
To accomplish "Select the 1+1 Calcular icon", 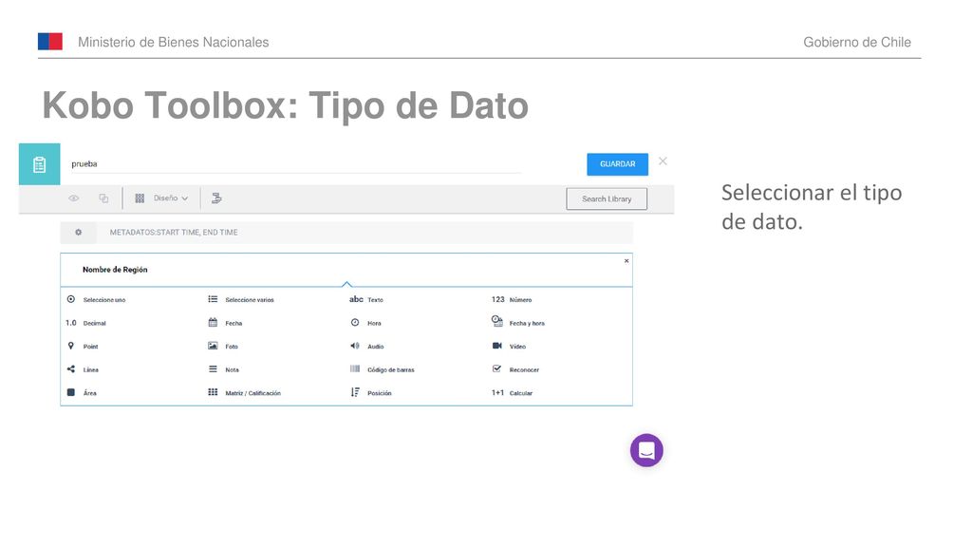I will coord(497,392).
